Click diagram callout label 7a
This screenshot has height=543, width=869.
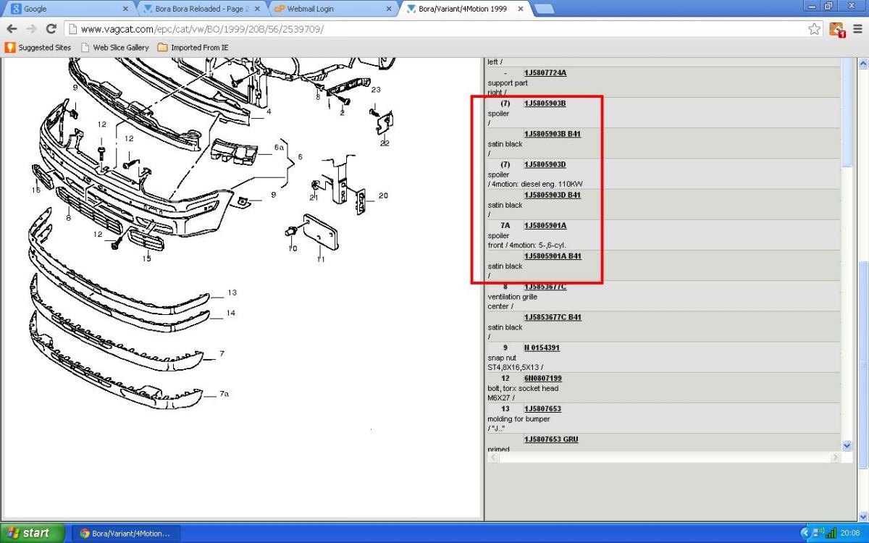coord(224,394)
